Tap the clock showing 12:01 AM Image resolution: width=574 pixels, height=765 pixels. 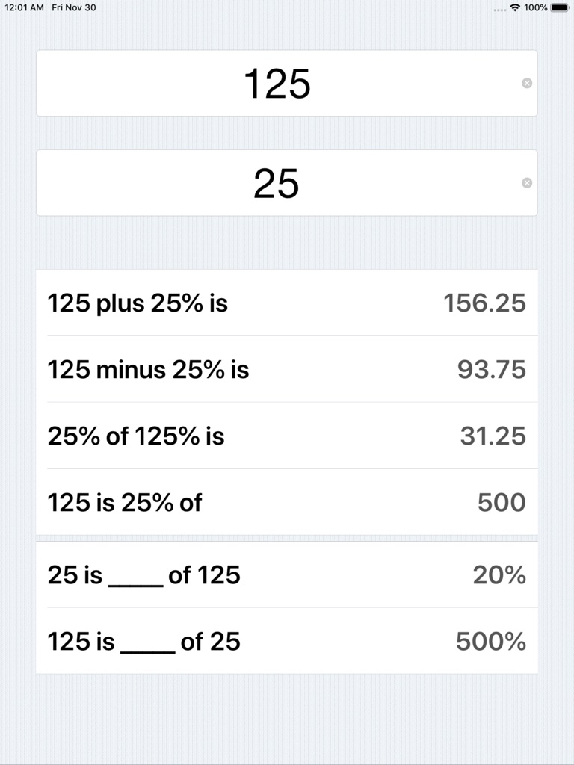[x=23, y=7]
